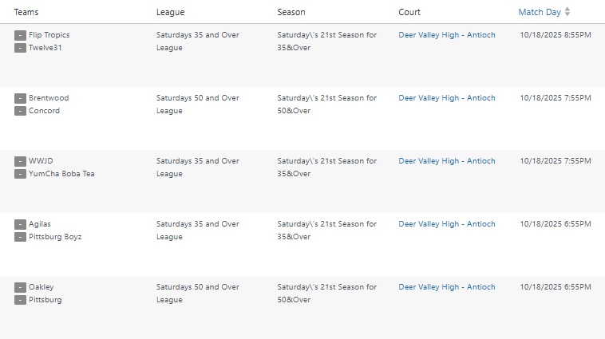Click the score badge beside Flip Tropics
The image size is (605, 339).
(x=20, y=35)
